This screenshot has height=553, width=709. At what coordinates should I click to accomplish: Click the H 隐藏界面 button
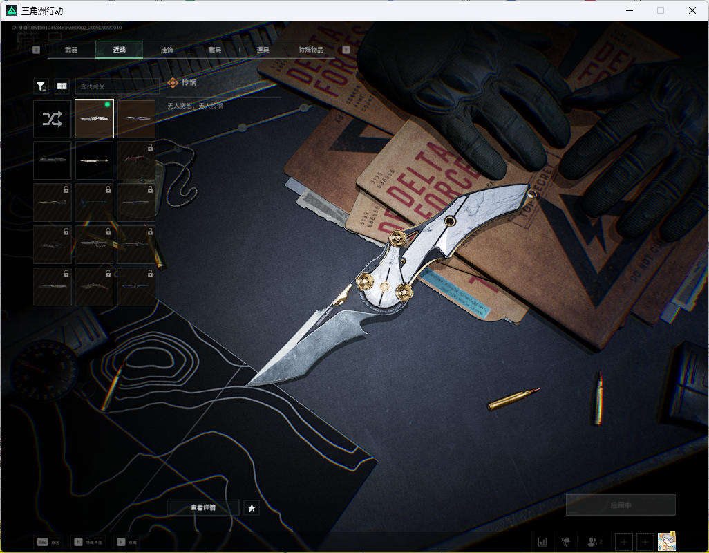(88, 542)
